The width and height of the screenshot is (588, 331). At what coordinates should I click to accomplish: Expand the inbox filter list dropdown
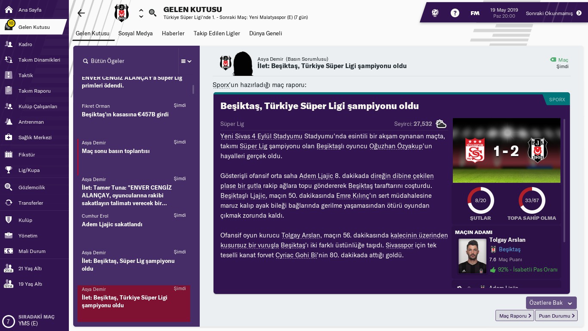[x=186, y=61]
